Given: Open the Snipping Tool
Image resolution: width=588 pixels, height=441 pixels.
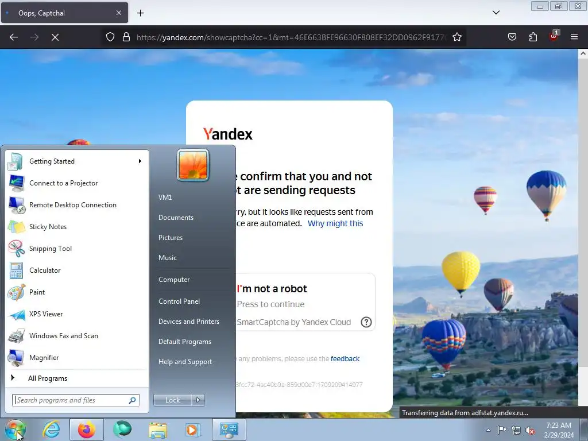Looking at the screenshot, I should click(77, 248).
